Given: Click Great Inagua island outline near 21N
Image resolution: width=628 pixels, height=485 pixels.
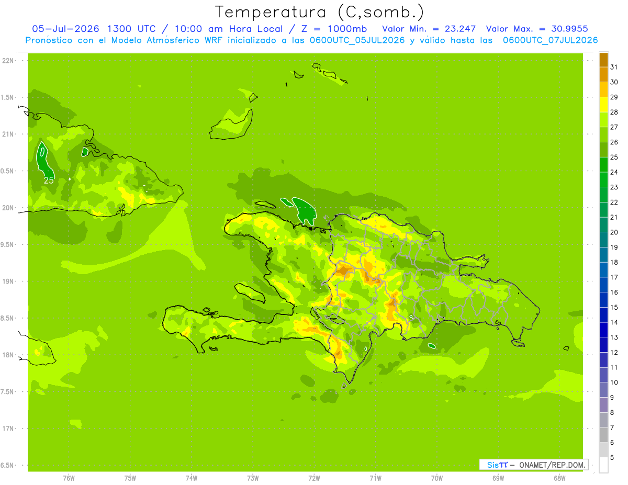Looking at the screenshot, I should point(231,125).
